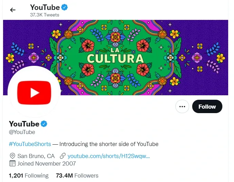234x182 pixels.
Task: View the 73.4M Followers list
Action: click(x=77, y=175)
